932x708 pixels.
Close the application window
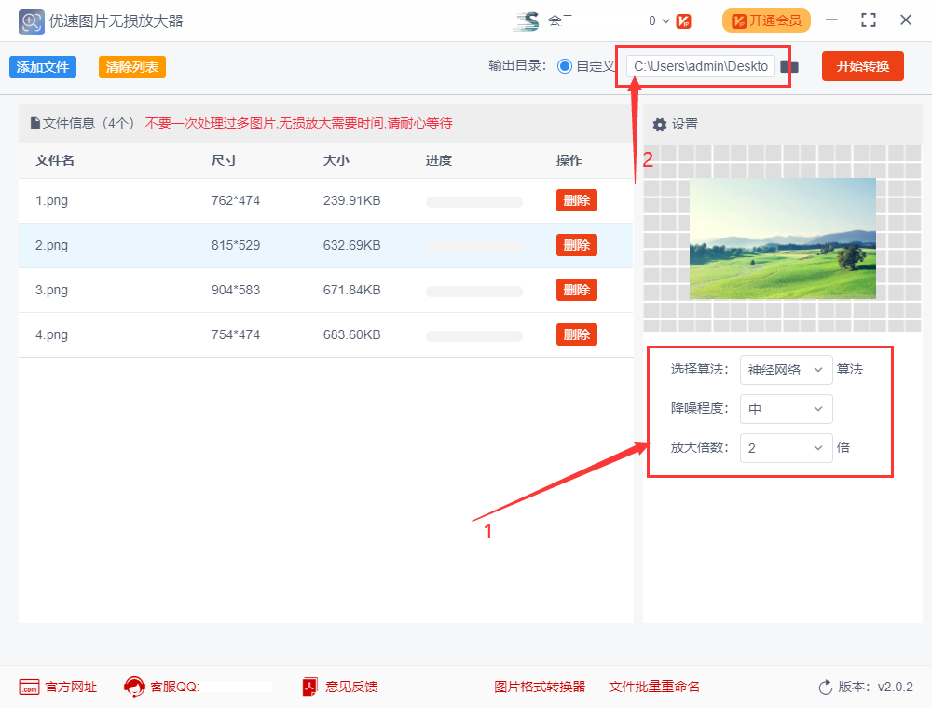click(906, 20)
